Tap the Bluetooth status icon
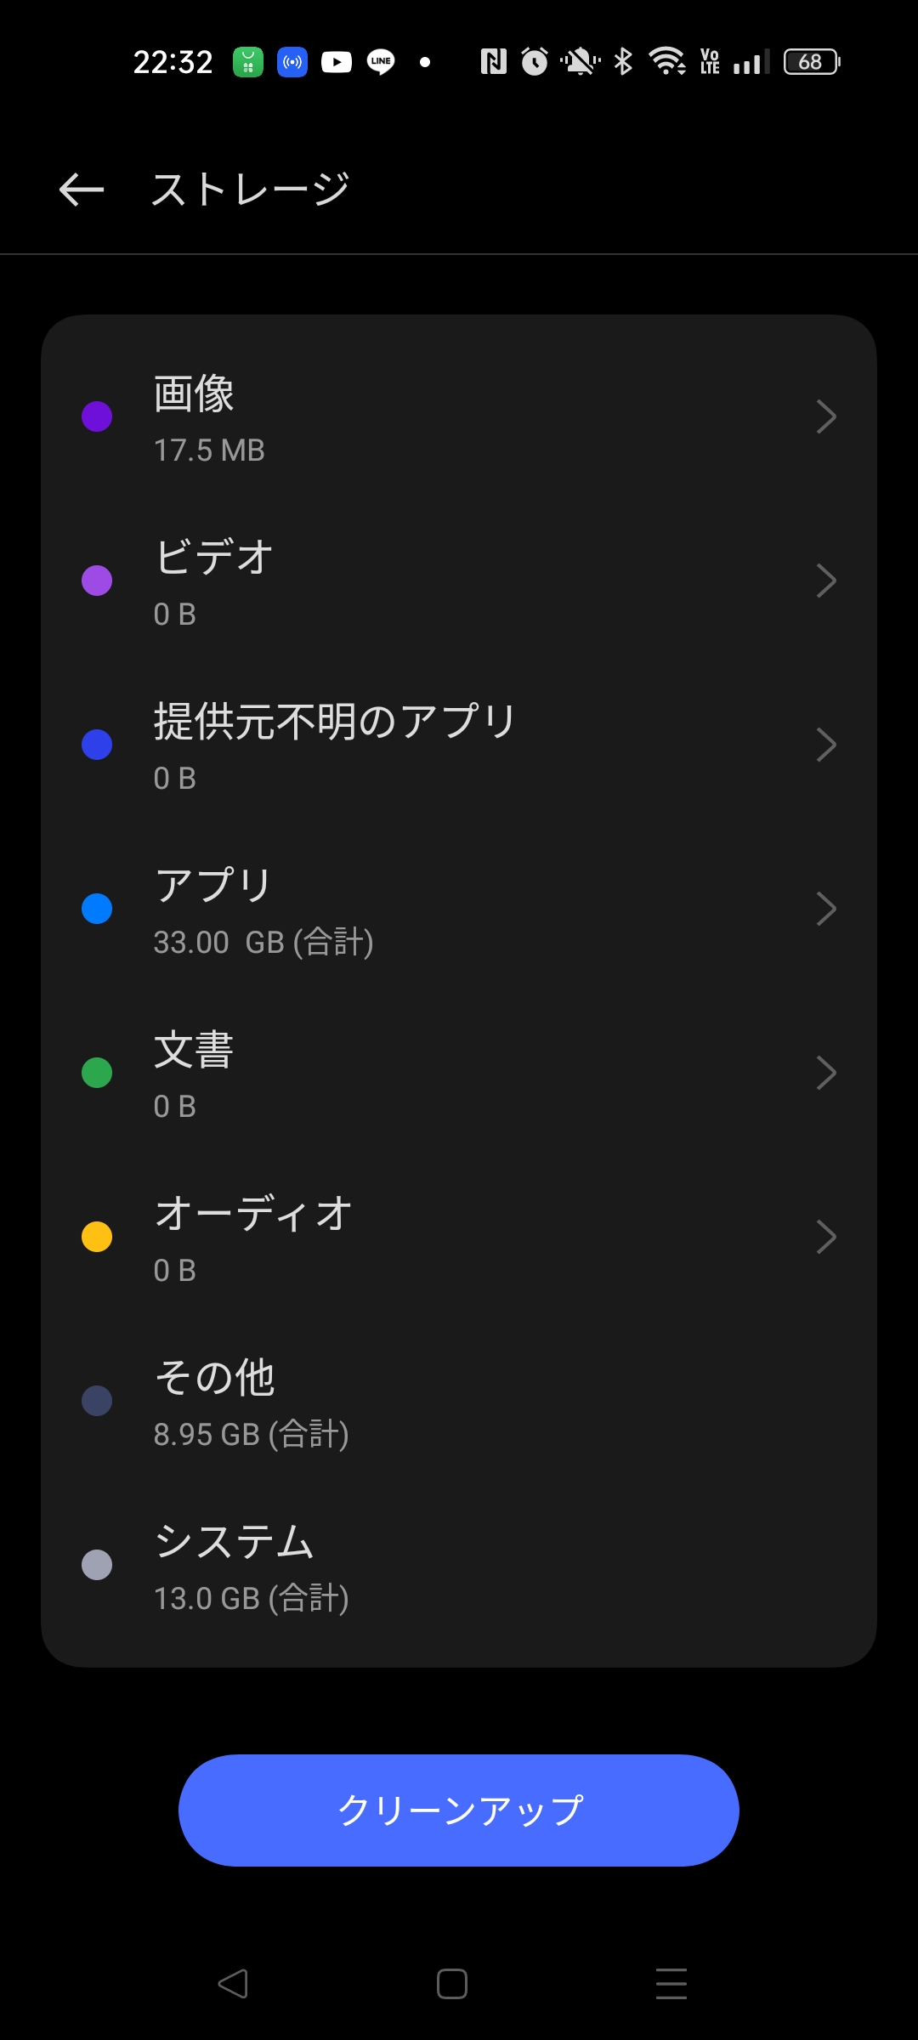This screenshot has width=918, height=2040. click(623, 62)
